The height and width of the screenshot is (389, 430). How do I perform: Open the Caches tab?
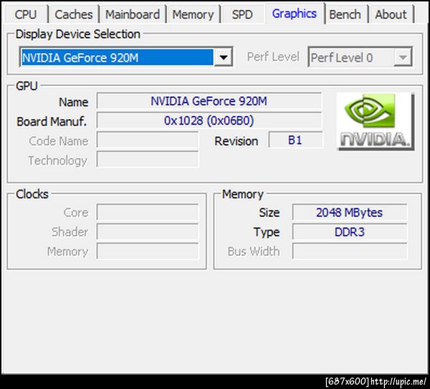tap(74, 14)
